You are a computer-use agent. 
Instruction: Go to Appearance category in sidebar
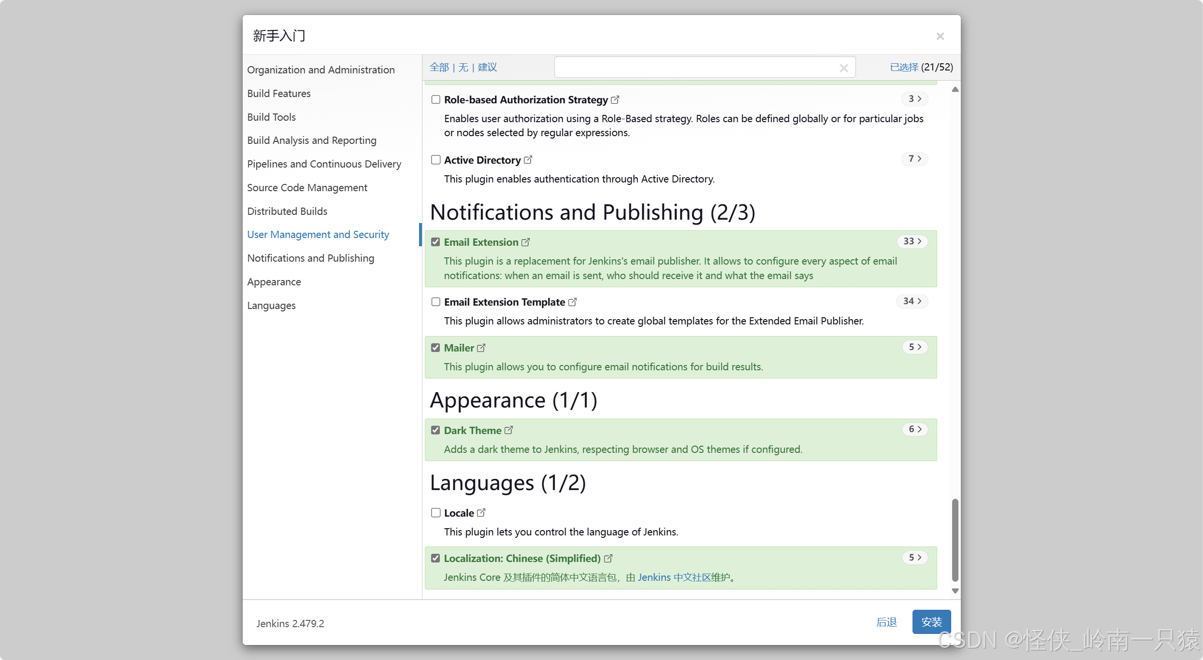coord(274,282)
